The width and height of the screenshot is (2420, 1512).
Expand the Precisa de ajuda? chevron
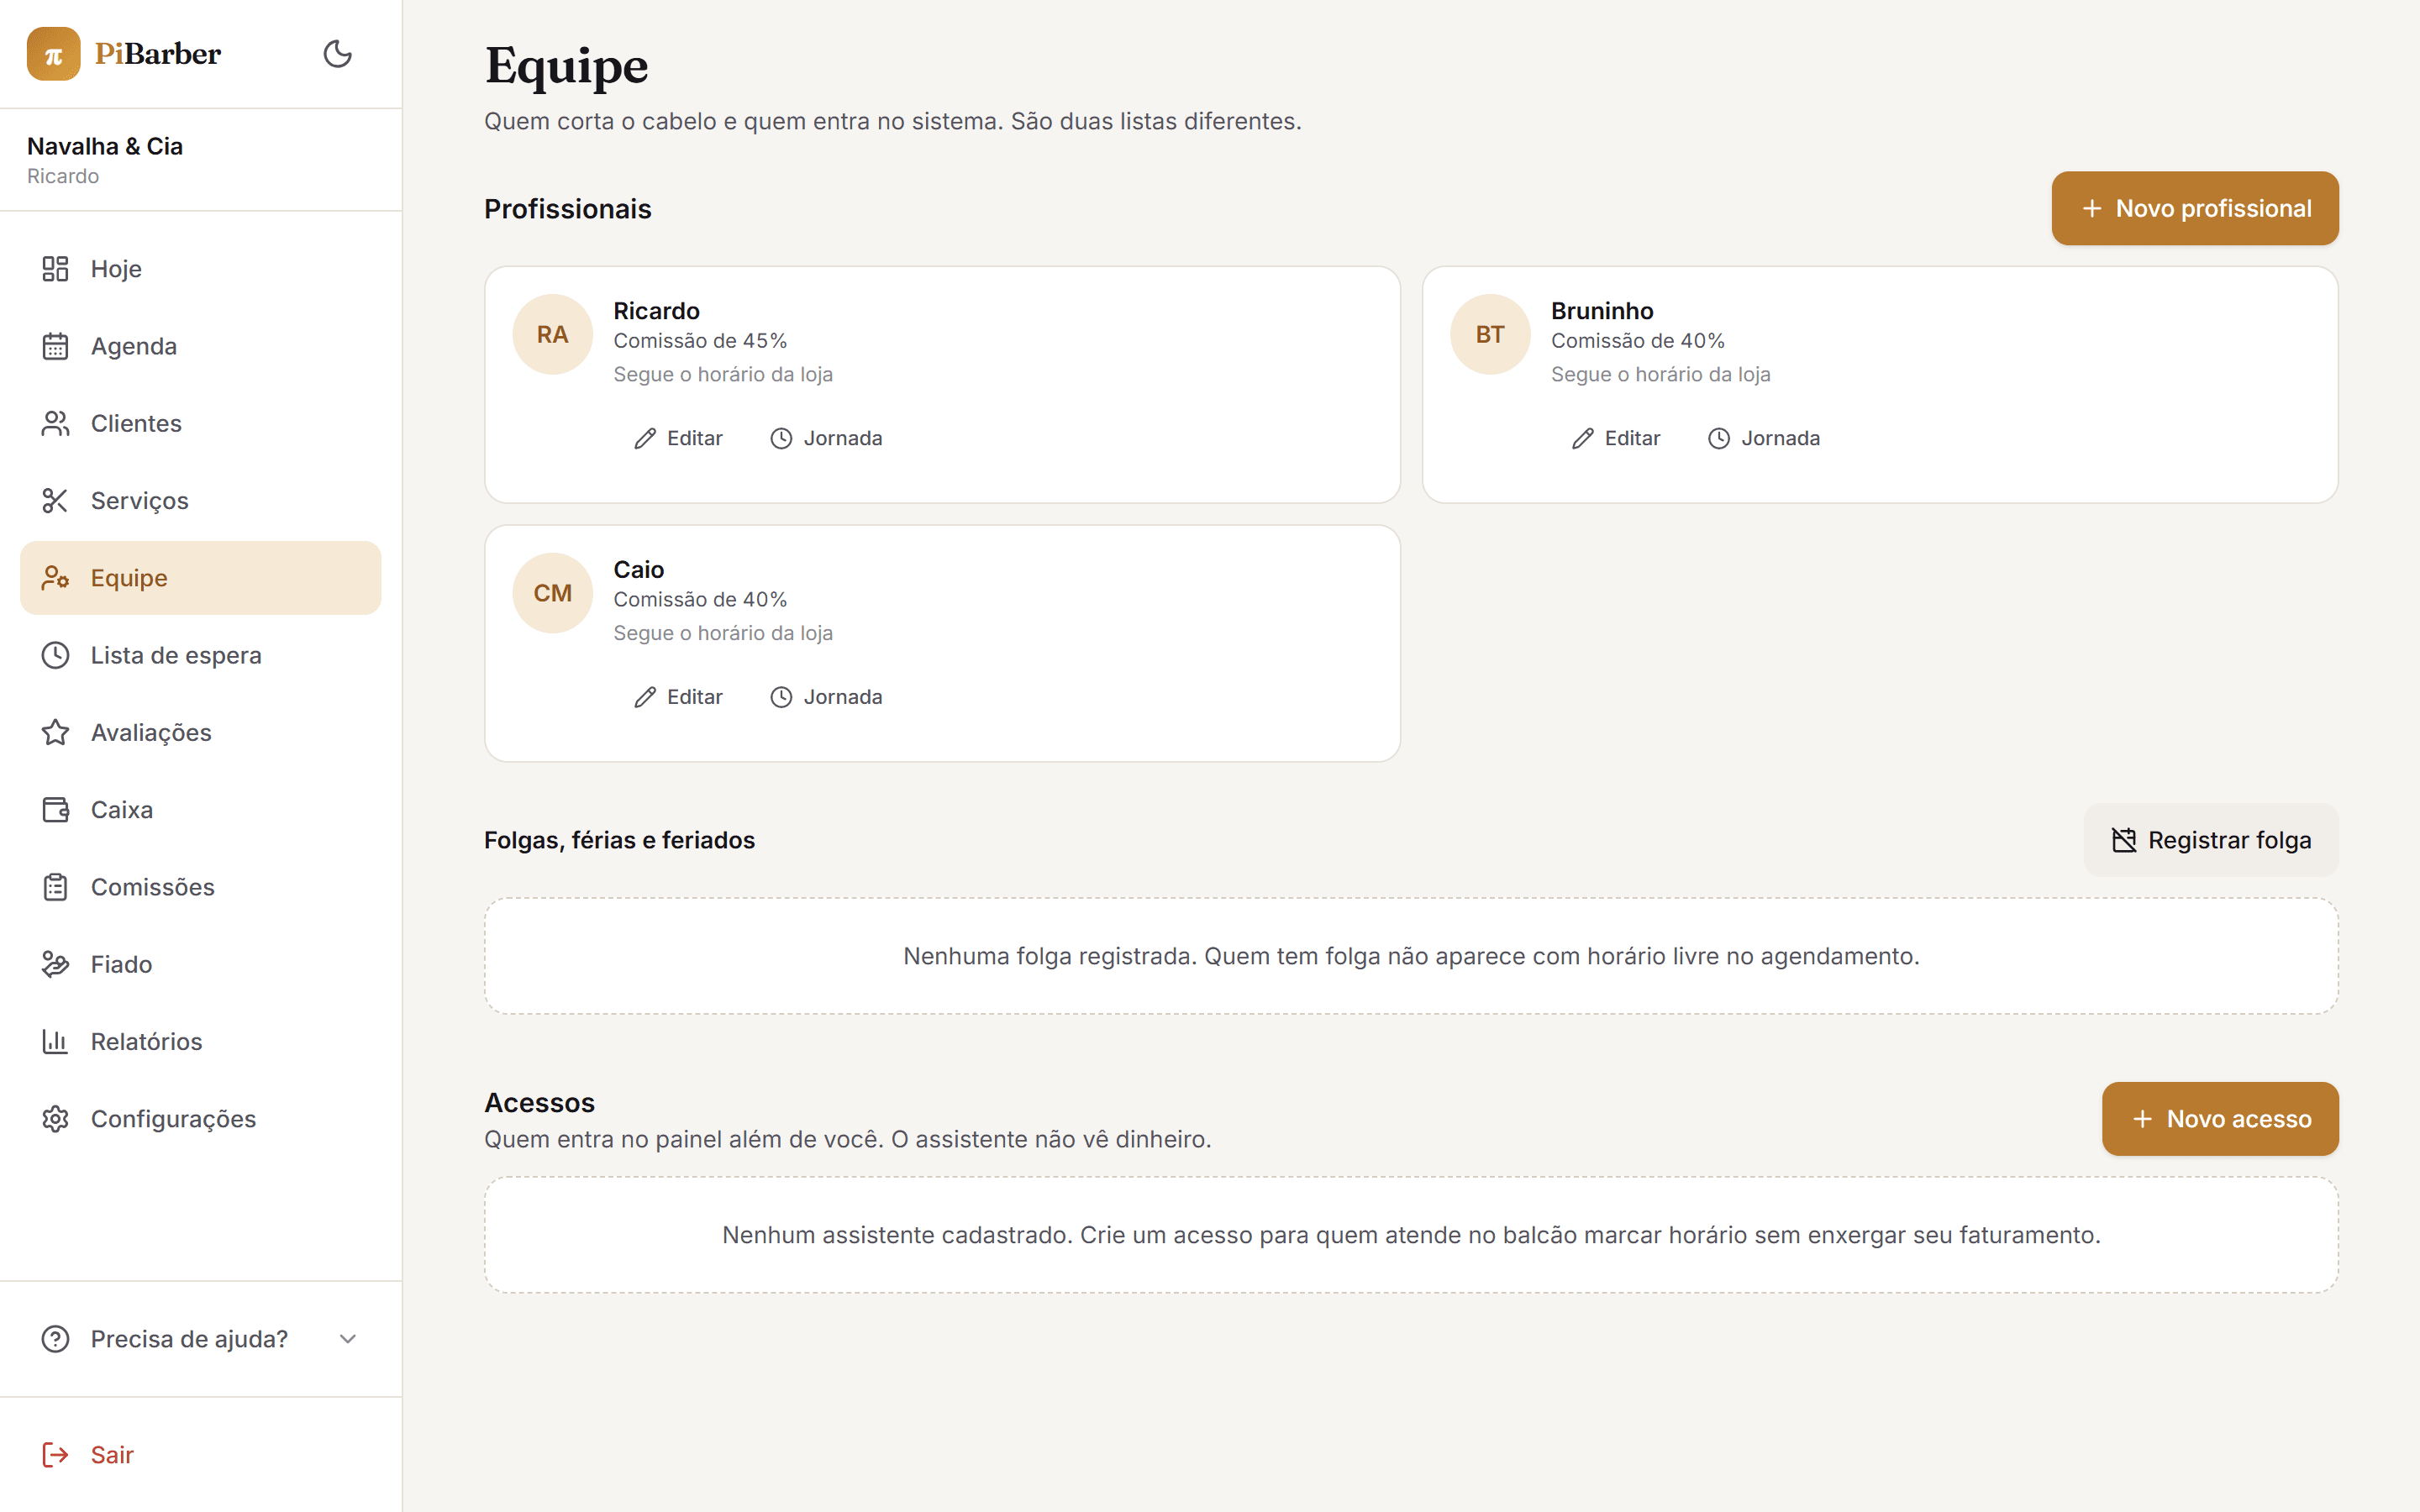tap(348, 1338)
